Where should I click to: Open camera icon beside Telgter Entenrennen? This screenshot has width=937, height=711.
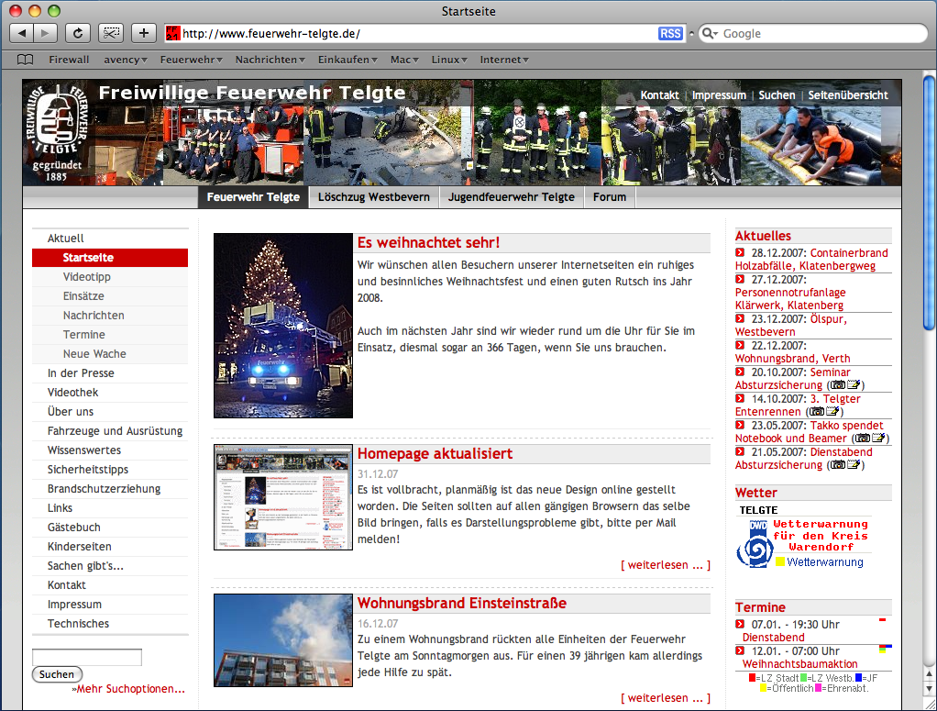point(817,411)
